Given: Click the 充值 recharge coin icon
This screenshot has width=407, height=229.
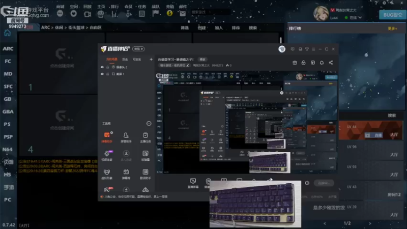Looking at the screenshot, I should pos(170,13).
